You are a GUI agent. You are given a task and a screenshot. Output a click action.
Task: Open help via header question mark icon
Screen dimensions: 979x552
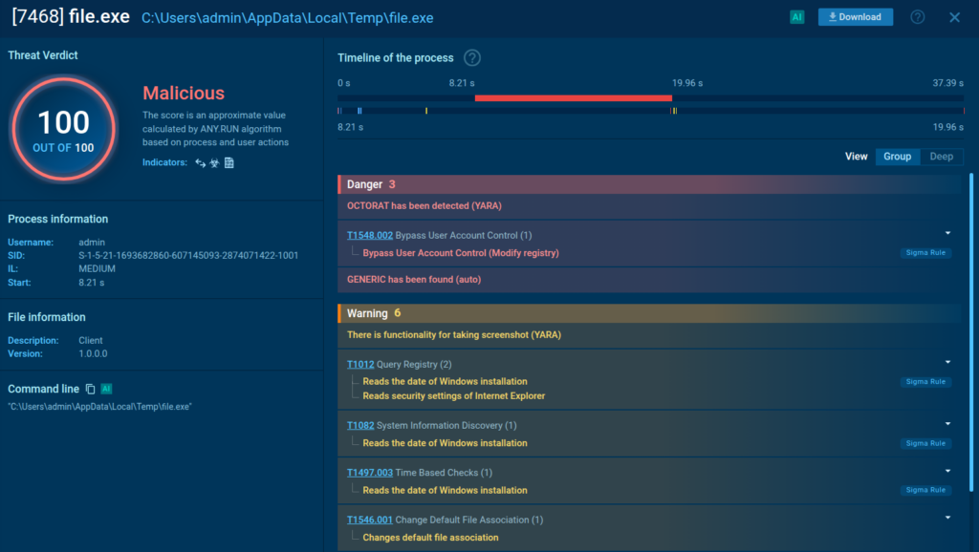[917, 17]
